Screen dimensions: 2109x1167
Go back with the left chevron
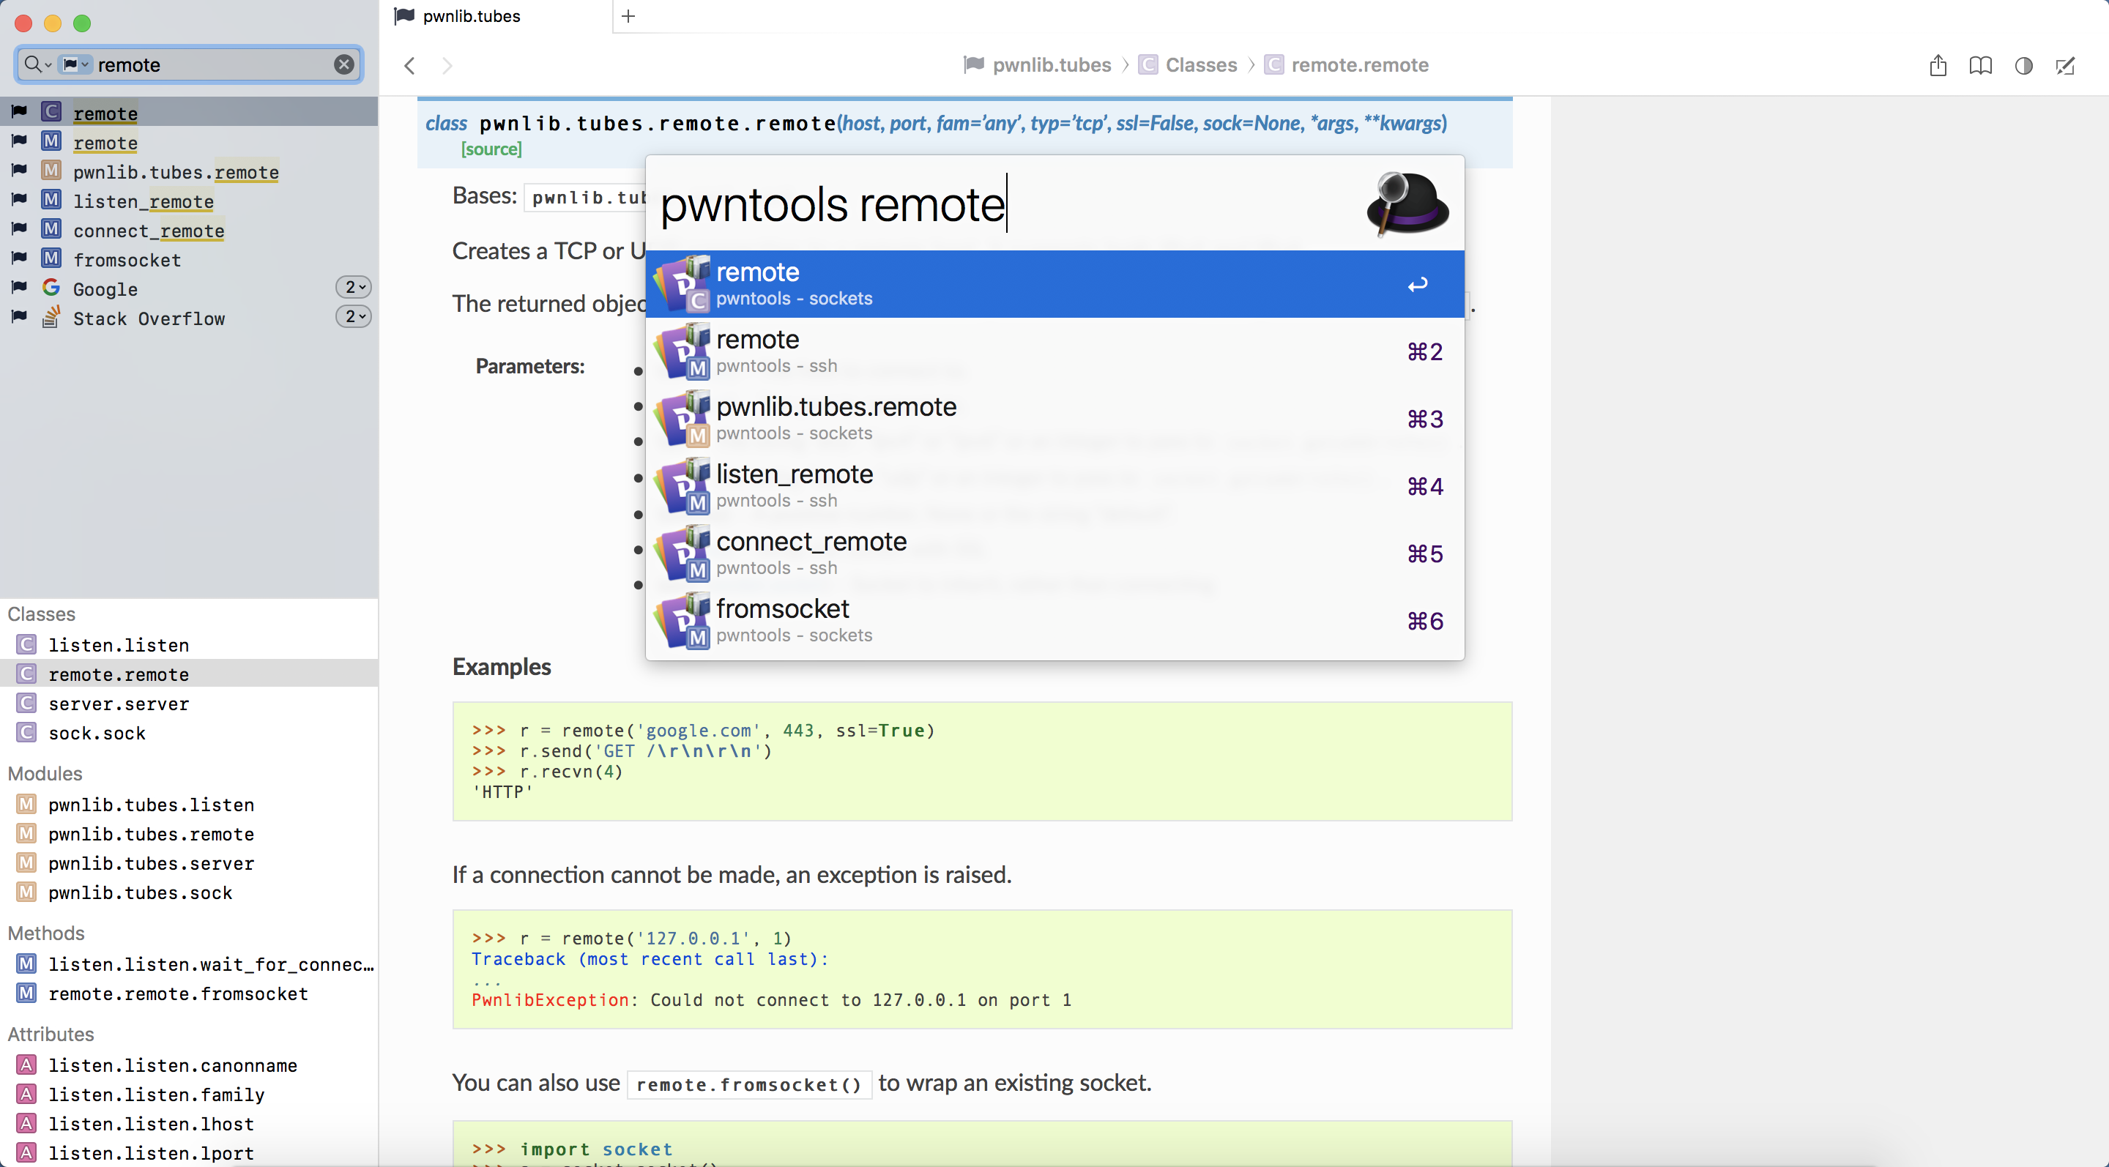pyautogui.click(x=410, y=65)
